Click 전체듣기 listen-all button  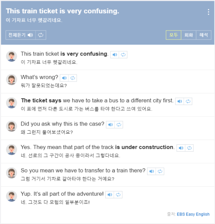[21, 35]
